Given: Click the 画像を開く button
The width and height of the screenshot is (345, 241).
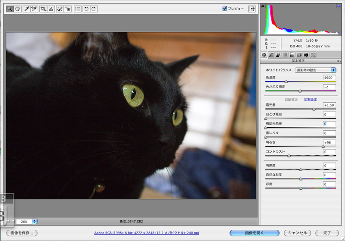Looking at the screenshot, I should click(254, 233).
